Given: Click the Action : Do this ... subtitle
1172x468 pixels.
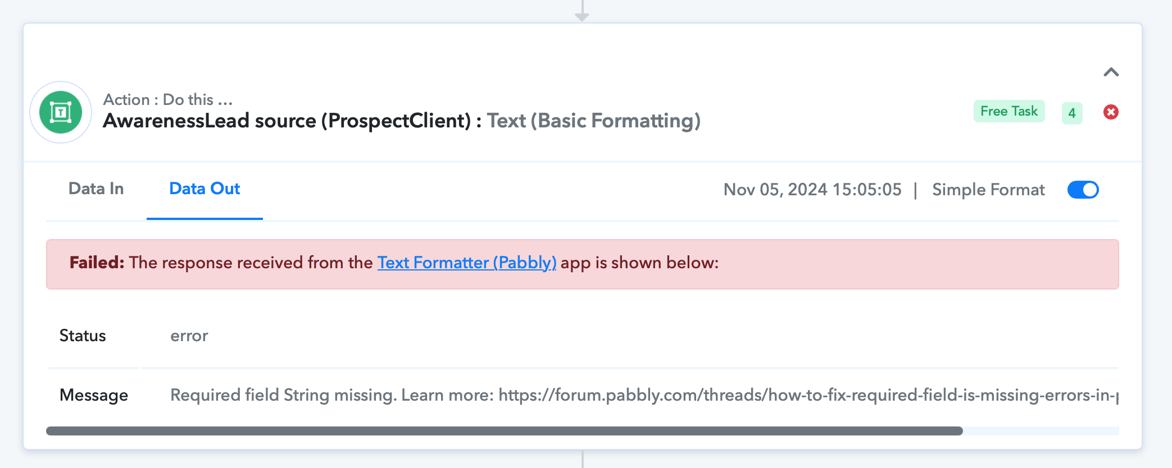Looking at the screenshot, I should [168, 99].
